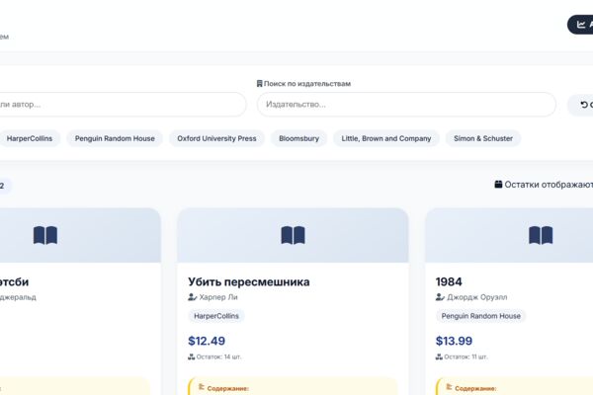The width and height of the screenshot is (593, 395).
Task: Click the stock icon beside Остаток: 14 шт.
Action: pos(192,356)
